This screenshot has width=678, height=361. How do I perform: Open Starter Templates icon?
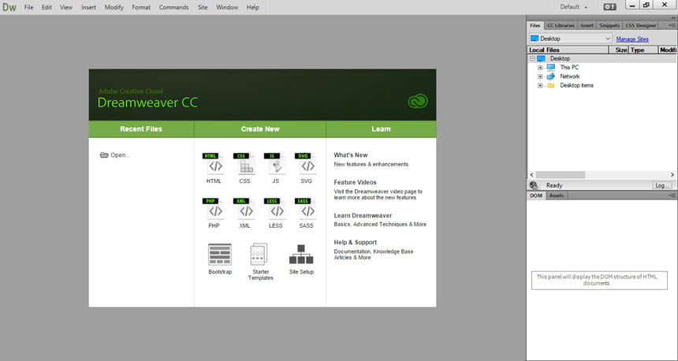(259, 255)
